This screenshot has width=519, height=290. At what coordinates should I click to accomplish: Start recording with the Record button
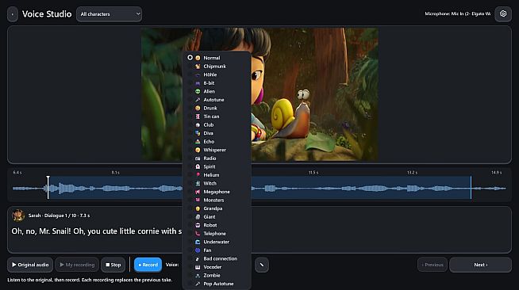(x=148, y=265)
